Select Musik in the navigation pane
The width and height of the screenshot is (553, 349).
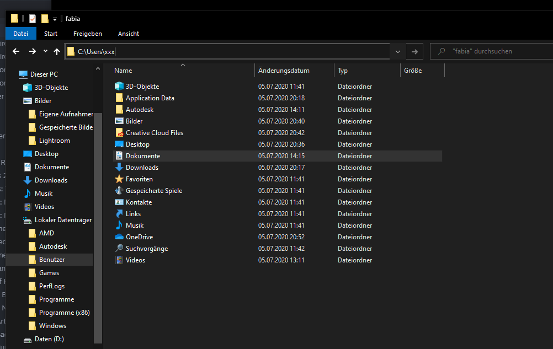[44, 194]
